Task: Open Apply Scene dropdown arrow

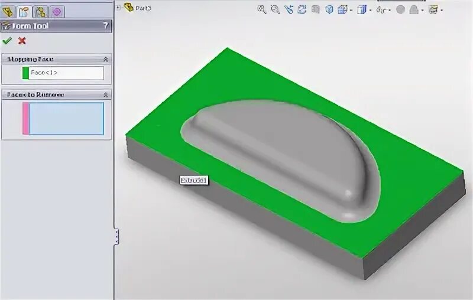Action: [x=423, y=10]
